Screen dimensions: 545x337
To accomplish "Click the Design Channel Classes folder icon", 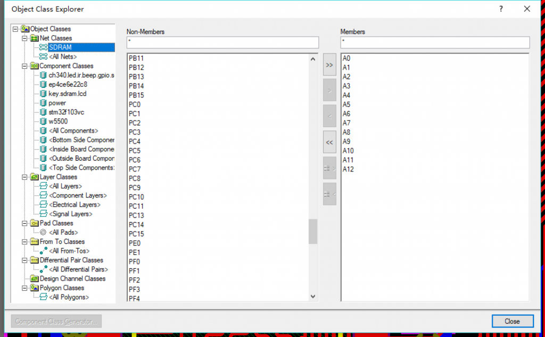I will 34,279.
